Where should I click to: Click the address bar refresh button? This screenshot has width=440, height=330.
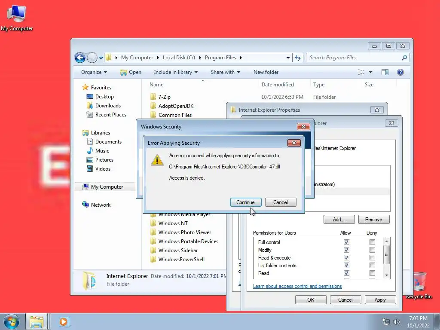pyautogui.click(x=298, y=58)
